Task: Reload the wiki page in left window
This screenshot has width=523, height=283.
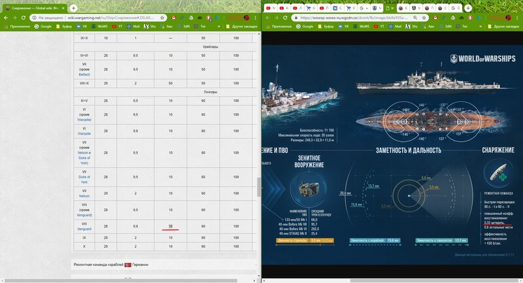Action: click(x=24, y=18)
